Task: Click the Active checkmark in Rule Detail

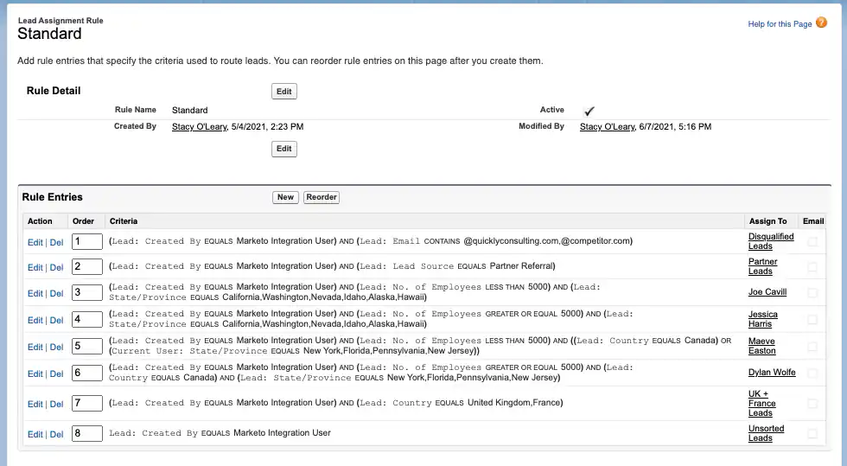Action: click(x=589, y=111)
